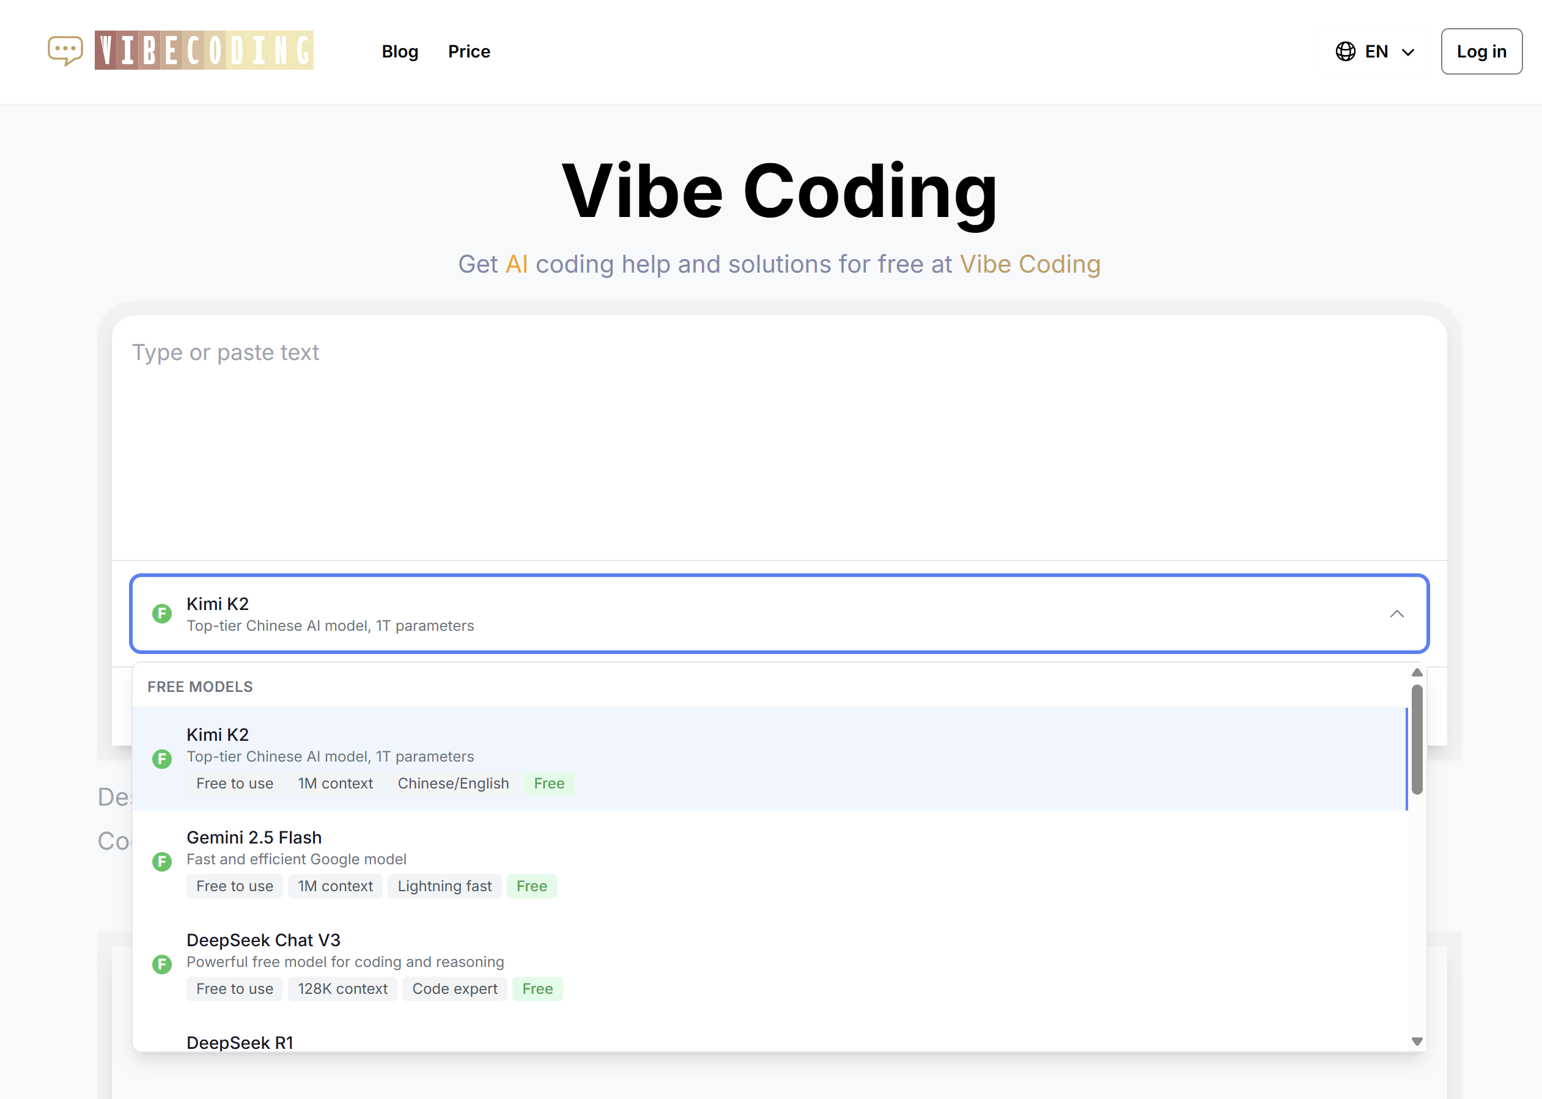This screenshot has height=1099, width=1542.
Task: Click the scroll-up arrow of the model list
Action: pyautogui.click(x=1416, y=672)
